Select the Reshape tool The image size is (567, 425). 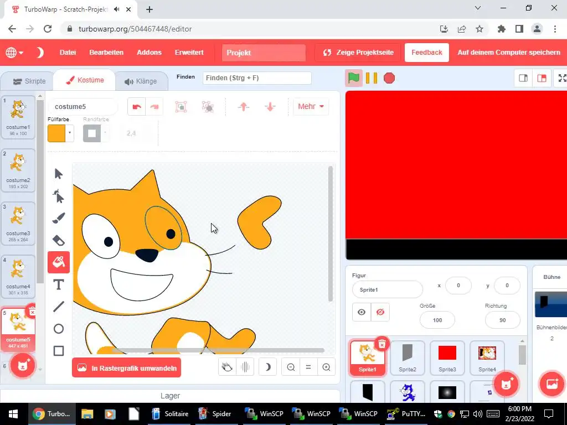59,196
